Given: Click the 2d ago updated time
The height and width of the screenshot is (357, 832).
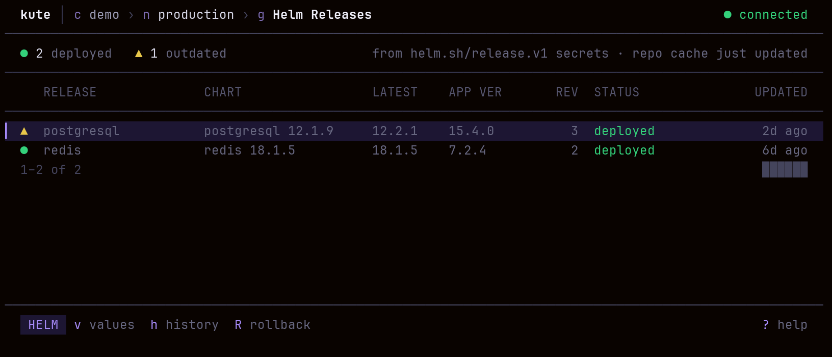Looking at the screenshot, I should click(x=785, y=131).
